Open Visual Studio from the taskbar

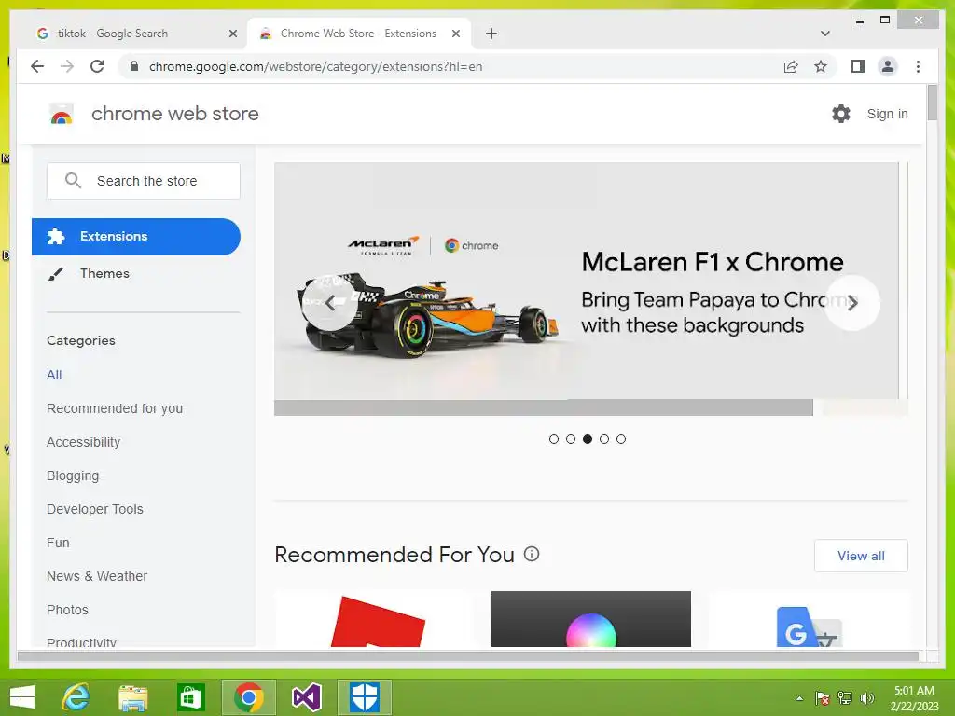point(306,697)
